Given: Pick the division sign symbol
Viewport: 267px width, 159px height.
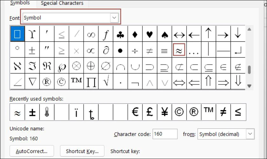Looking at the screenshot, I should tap(135, 50).
